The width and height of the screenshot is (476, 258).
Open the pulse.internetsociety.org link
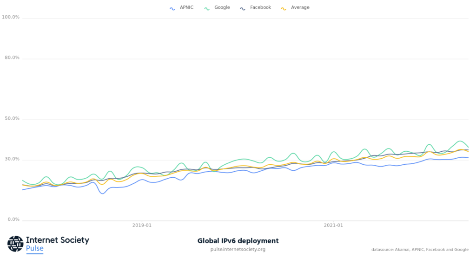tap(238, 250)
